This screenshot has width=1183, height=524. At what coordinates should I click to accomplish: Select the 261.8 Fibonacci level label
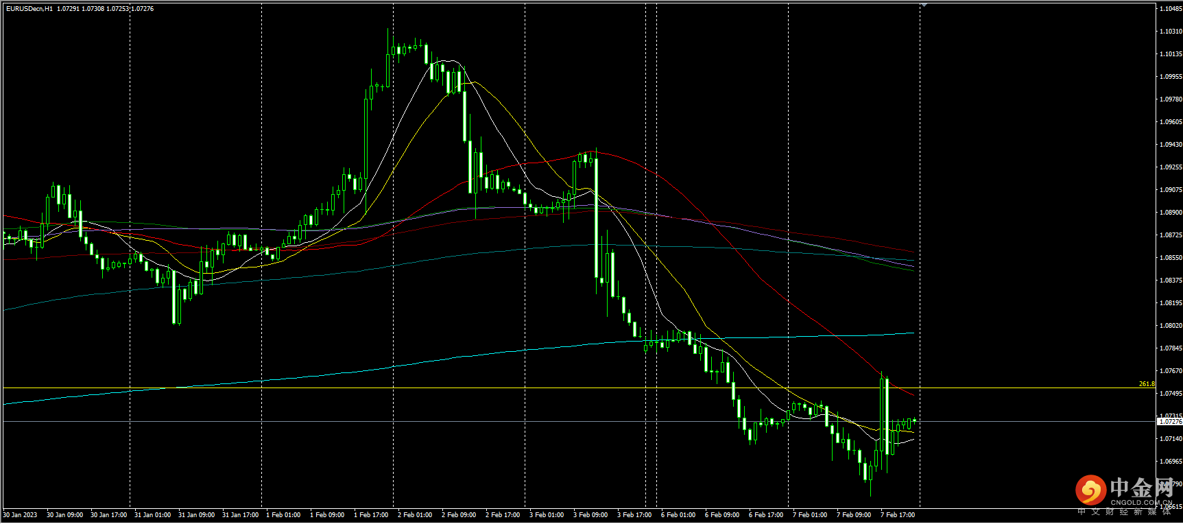coord(1146,384)
